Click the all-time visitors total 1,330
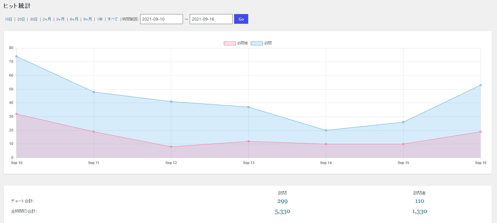The height and width of the screenshot is (223, 497). 419,212
